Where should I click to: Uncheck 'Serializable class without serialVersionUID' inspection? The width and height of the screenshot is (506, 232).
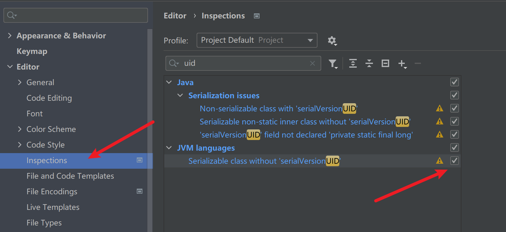pyautogui.click(x=455, y=161)
